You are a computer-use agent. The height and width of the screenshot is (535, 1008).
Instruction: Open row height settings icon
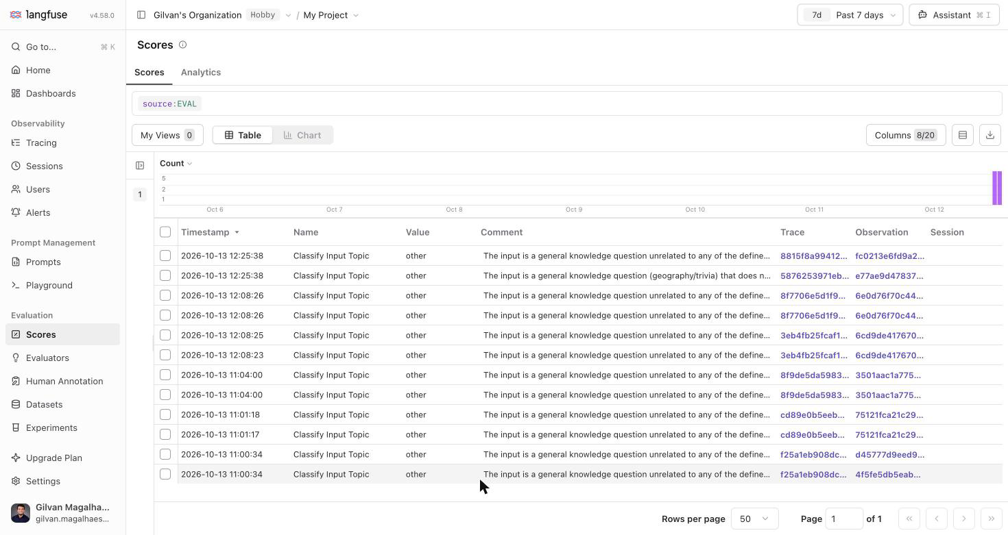click(x=963, y=135)
